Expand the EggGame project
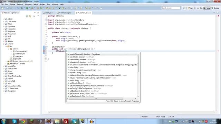The height and width of the screenshot is (124, 221). [3, 27]
